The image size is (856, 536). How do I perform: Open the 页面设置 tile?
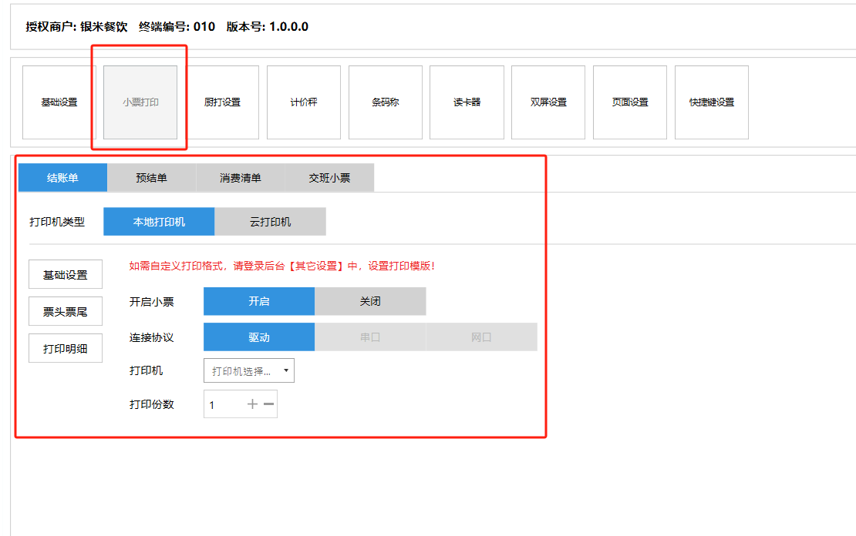coord(629,102)
